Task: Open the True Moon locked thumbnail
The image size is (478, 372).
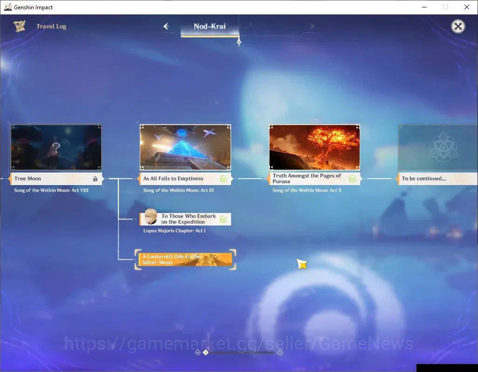Action: coord(56,147)
